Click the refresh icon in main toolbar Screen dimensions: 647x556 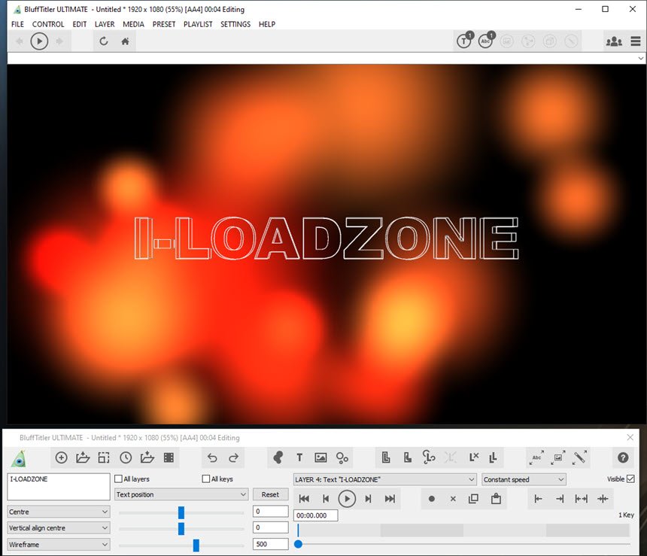104,41
